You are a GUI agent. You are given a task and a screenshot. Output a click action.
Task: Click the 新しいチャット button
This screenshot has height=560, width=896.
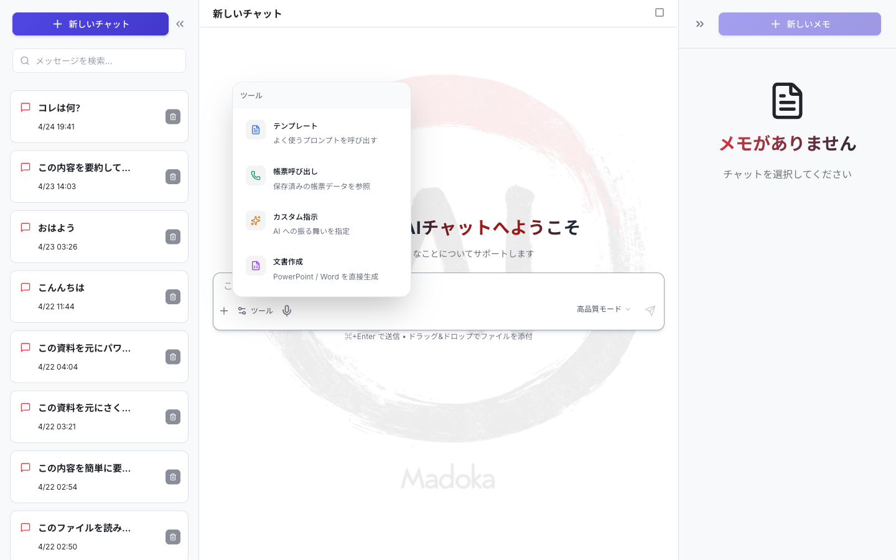point(90,24)
